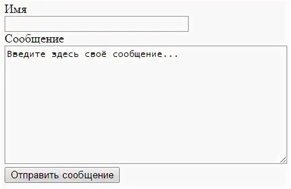Place cursor in the name box
This screenshot has width=291, height=189.
click(96, 24)
